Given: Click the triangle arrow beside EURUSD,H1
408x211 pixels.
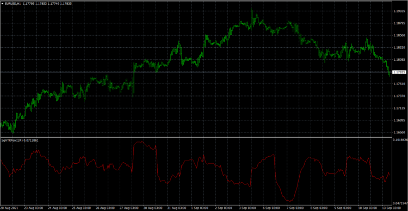Looking at the screenshot, I should coord(2,4).
